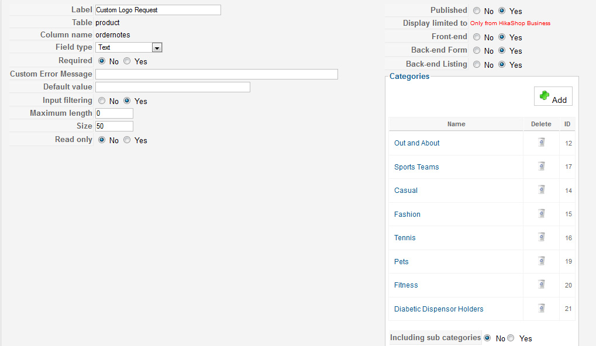Image resolution: width=596 pixels, height=346 pixels.
Task: Open the Sports Teams category link
Action: [416, 167]
